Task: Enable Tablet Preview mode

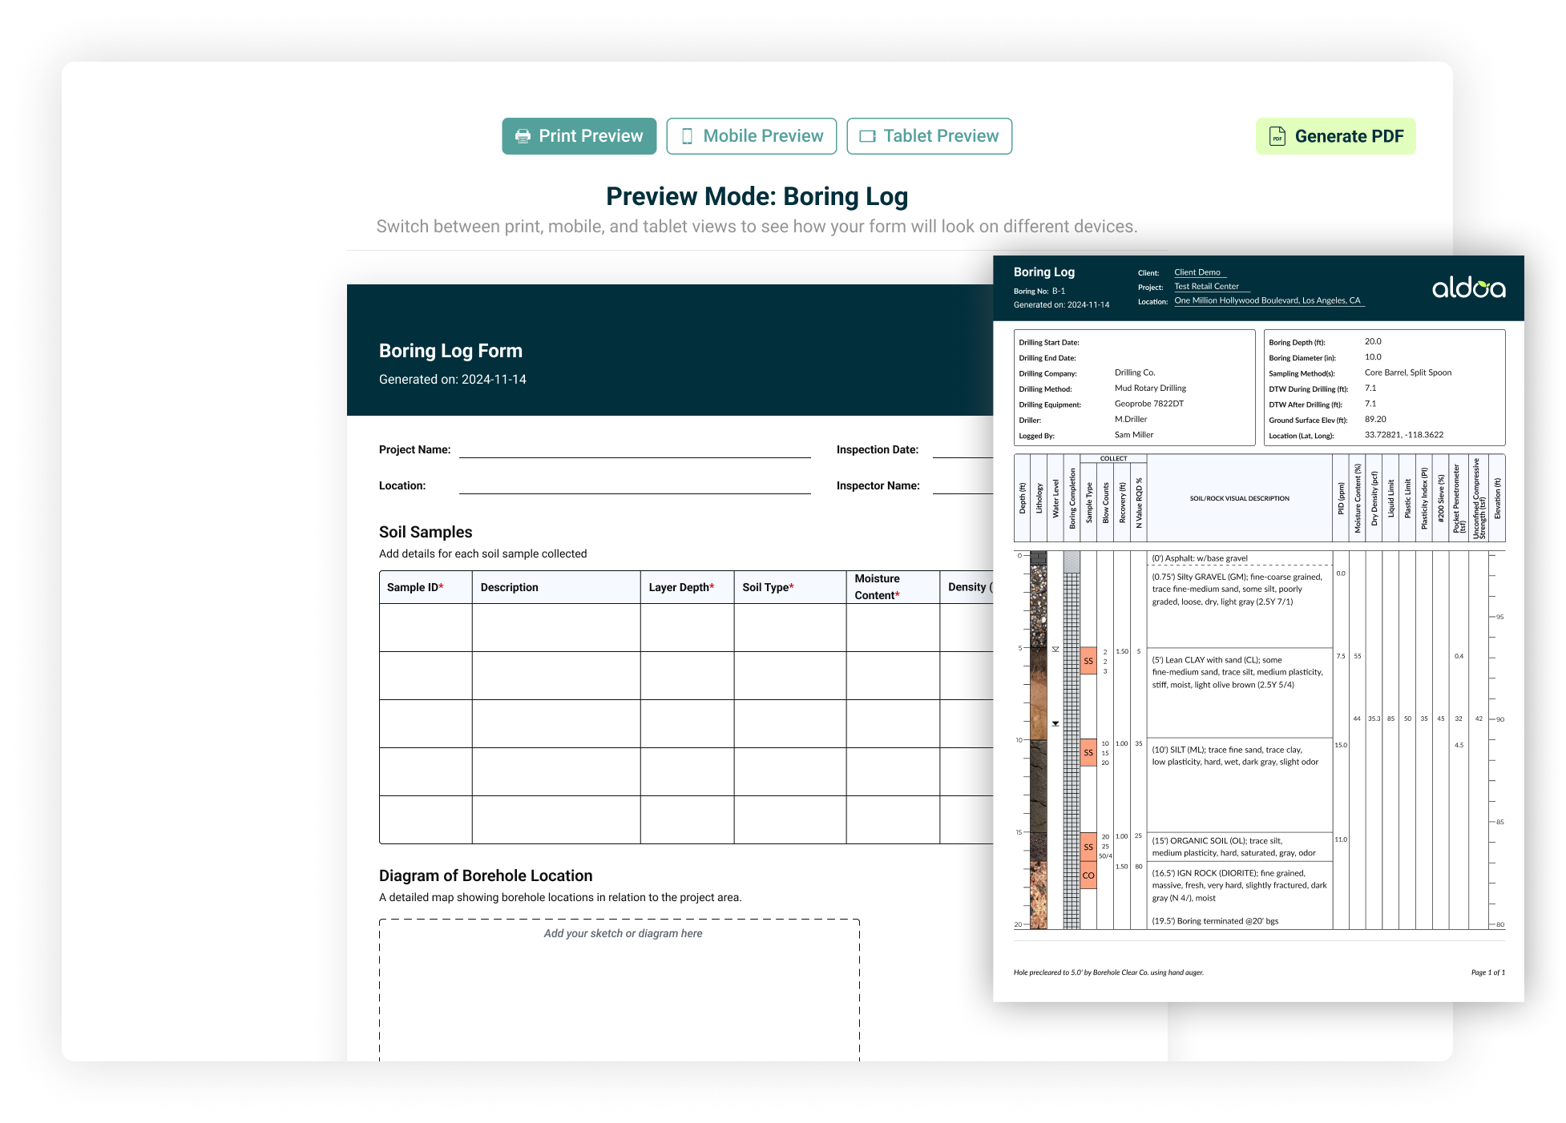Action: 930,135
